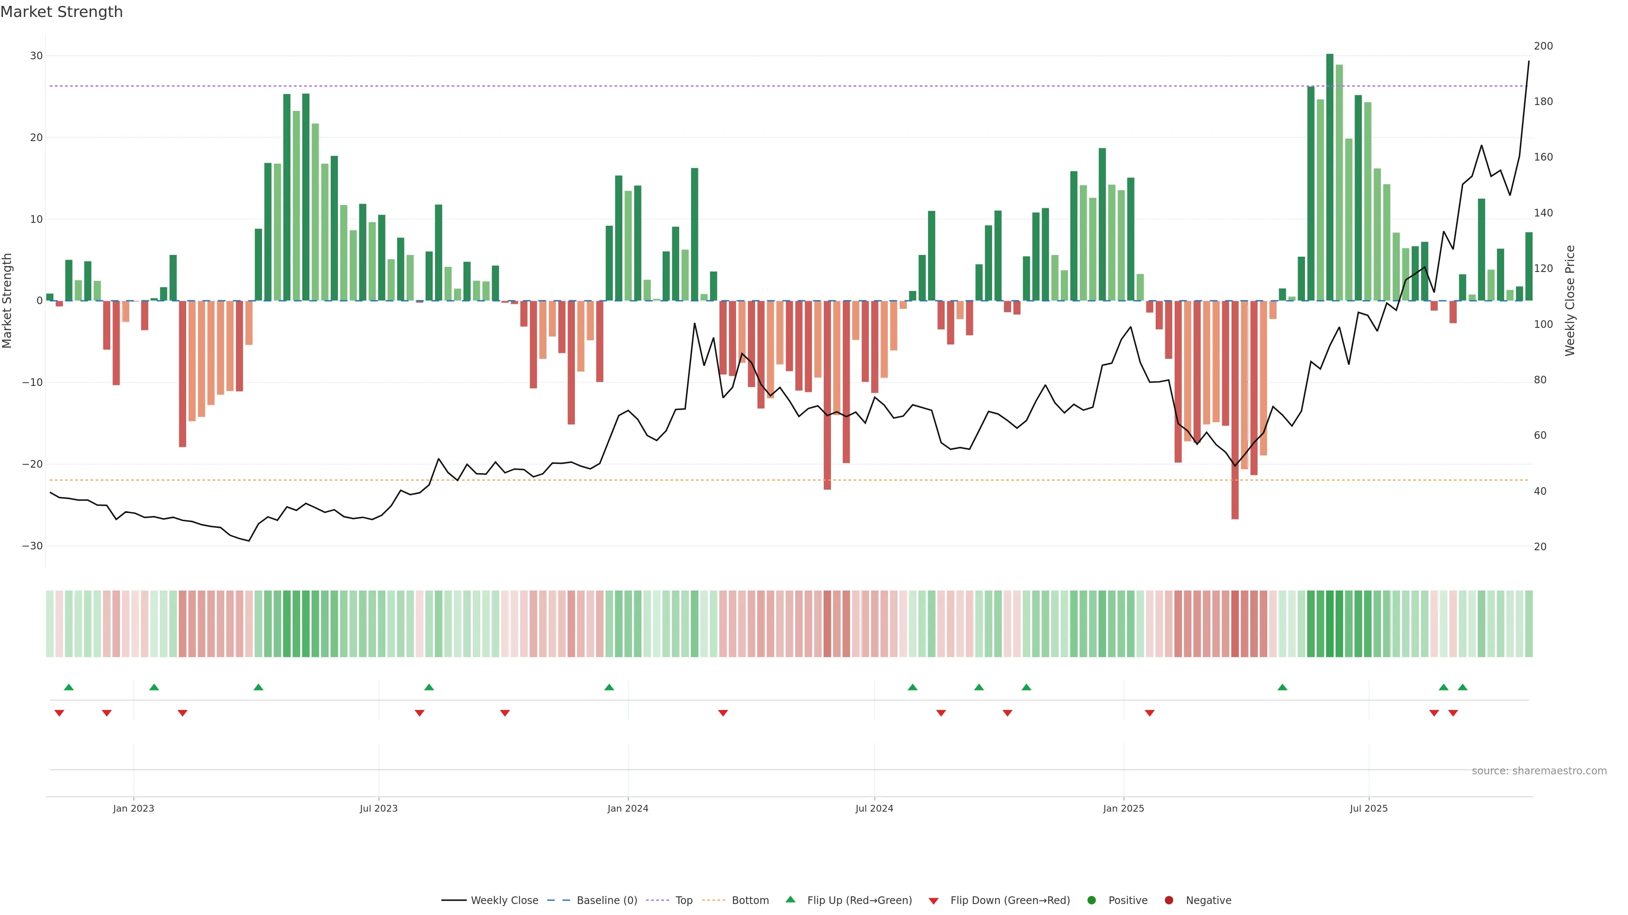
Task: Click the Market Strength y-axis title
Action: tap(8, 301)
